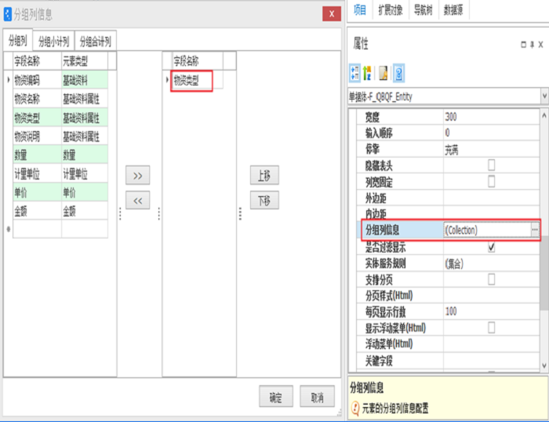
Task: Expand the 单据体-F_QBQF_Entity object dropdown
Action: (543, 96)
